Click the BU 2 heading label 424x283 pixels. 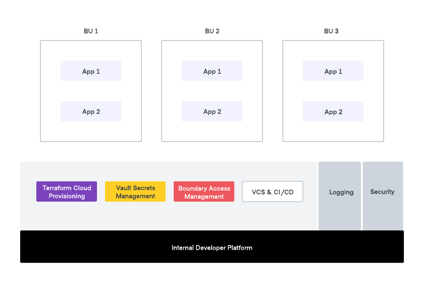(212, 31)
